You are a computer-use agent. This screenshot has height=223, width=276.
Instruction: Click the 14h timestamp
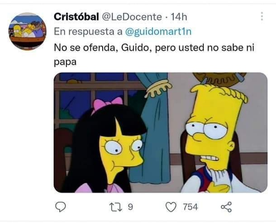pos(179,17)
